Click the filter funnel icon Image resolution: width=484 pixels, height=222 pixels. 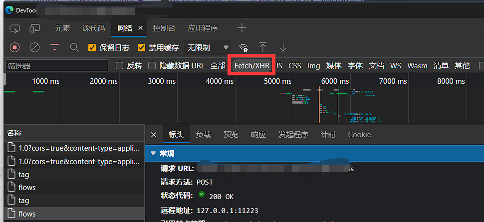(54, 47)
